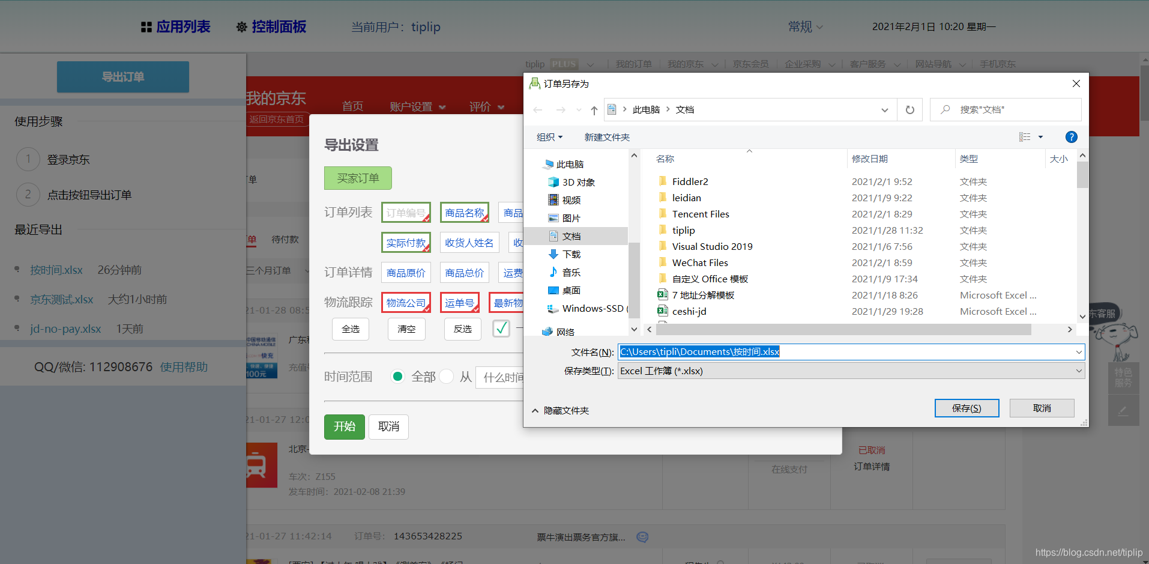Refresh the 文档 folder listing
Screen dimensions: 1149x564
(x=910, y=110)
